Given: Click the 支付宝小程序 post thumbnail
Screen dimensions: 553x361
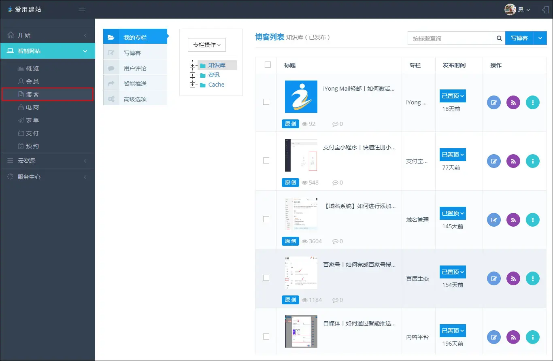Looking at the screenshot, I should coord(301,155).
